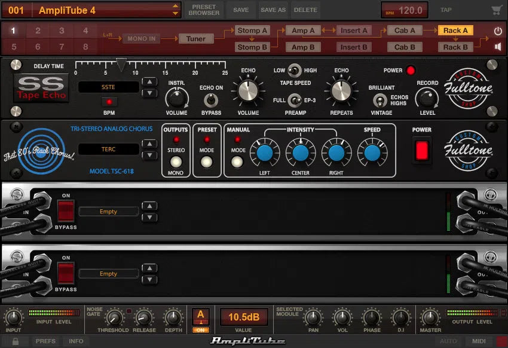
Task: Click the BPM value field
Action: (x=404, y=10)
